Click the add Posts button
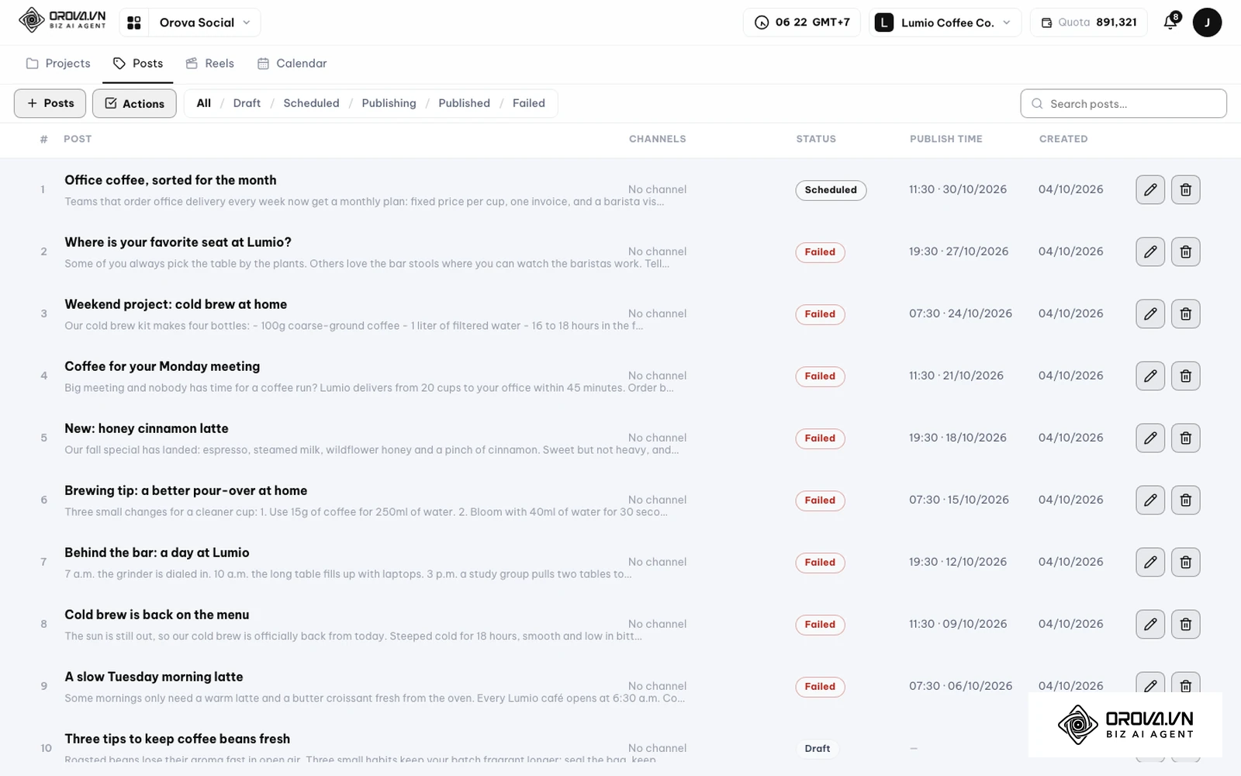This screenshot has height=776, width=1241. [x=50, y=103]
